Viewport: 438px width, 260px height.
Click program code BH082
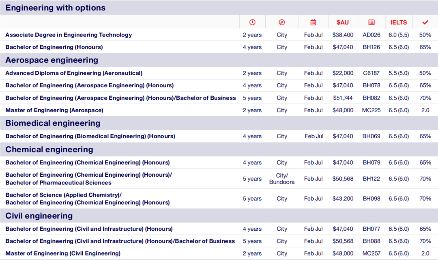coord(371,98)
